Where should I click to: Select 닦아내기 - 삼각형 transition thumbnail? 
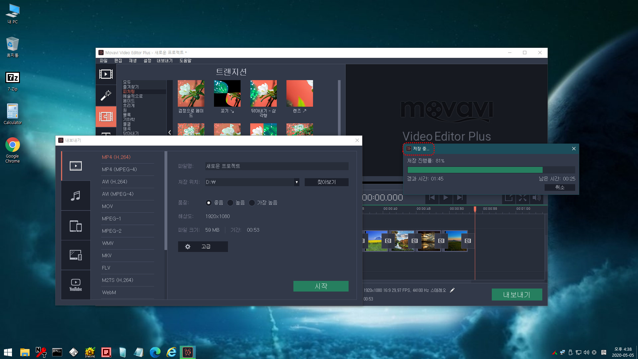pyautogui.click(x=264, y=93)
